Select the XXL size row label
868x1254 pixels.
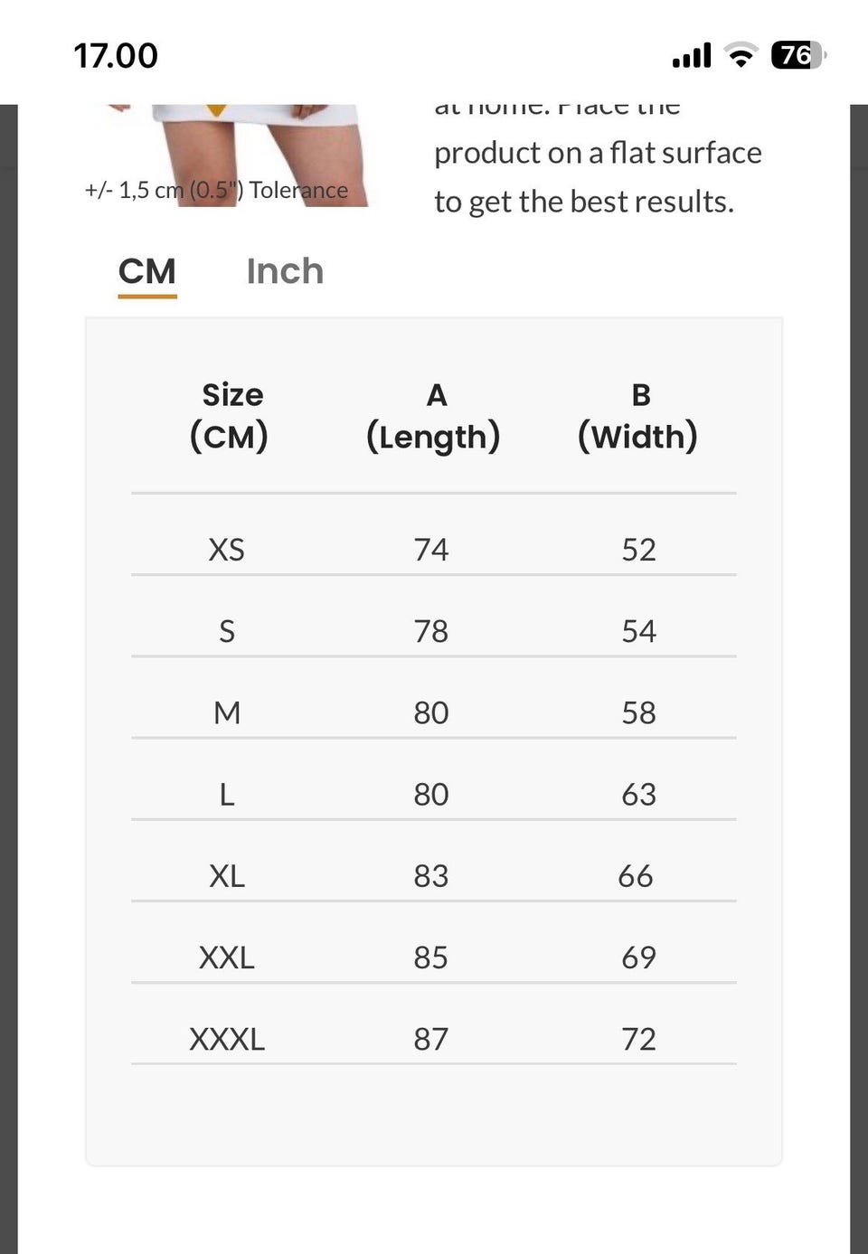pyautogui.click(x=226, y=957)
